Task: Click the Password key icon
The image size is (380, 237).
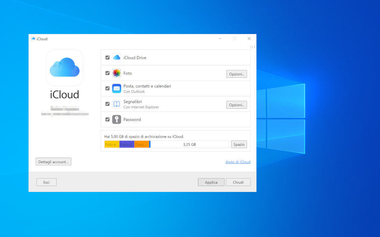Action: 116,119
